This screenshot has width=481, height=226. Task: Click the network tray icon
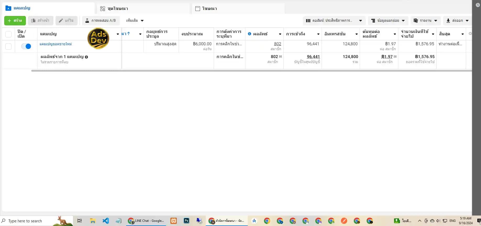[445, 221]
